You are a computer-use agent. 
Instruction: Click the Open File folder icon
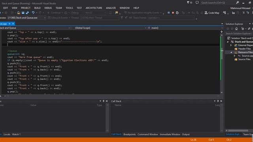point(19,13)
